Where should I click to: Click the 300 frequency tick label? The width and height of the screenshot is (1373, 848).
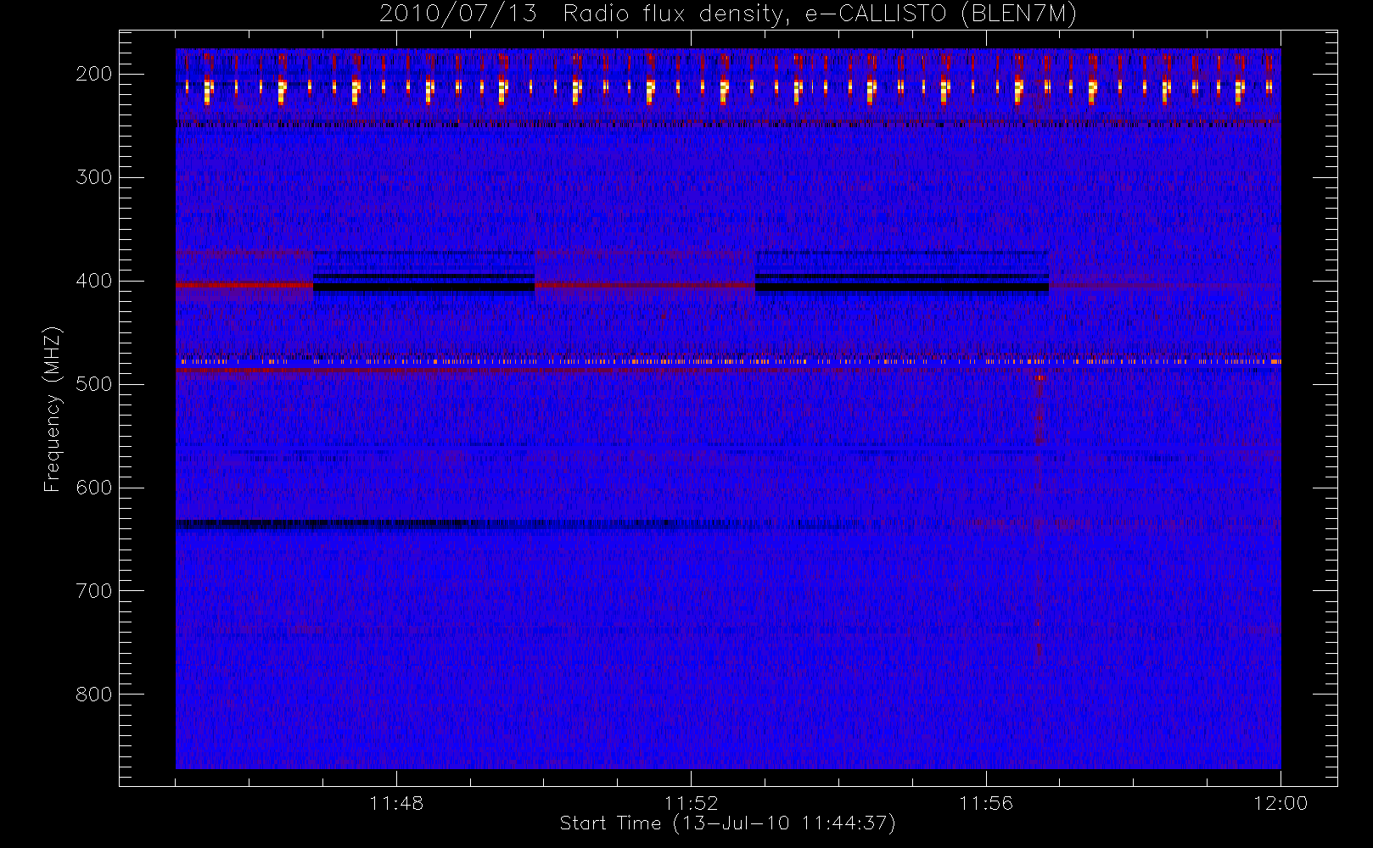(x=94, y=177)
